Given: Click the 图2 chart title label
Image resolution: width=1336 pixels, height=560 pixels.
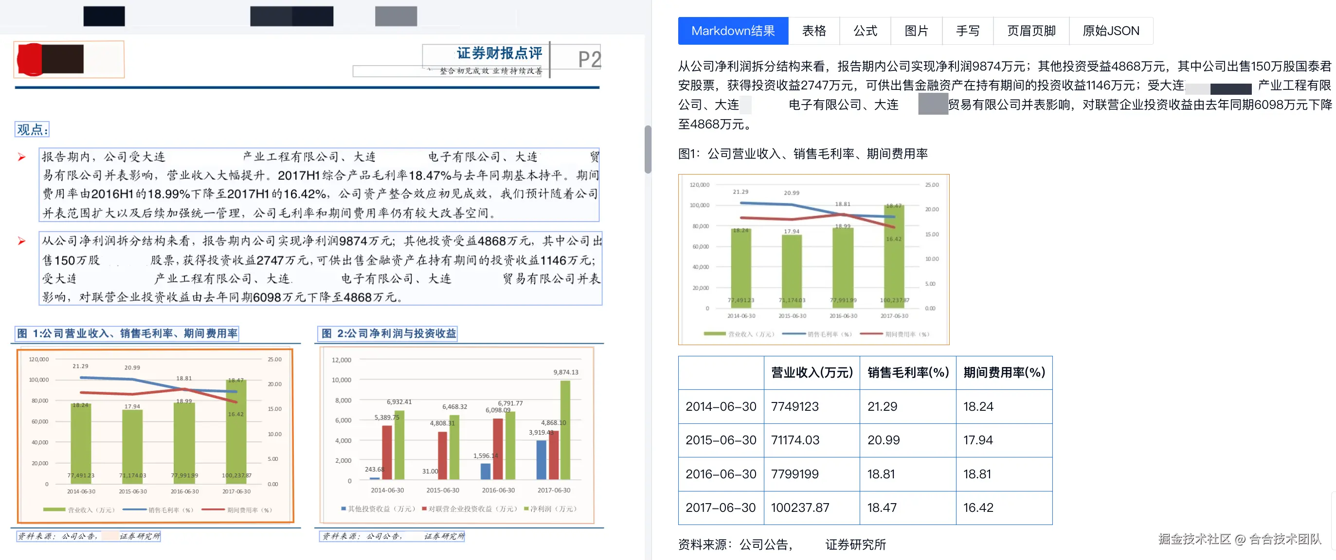Looking at the screenshot, I should coord(388,333).
